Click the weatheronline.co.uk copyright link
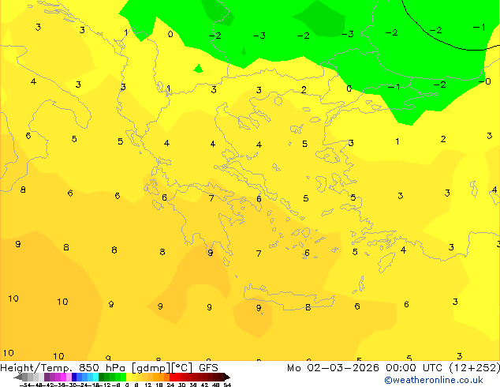Screen dimensions: 500x387 click(x=433, y=380)
